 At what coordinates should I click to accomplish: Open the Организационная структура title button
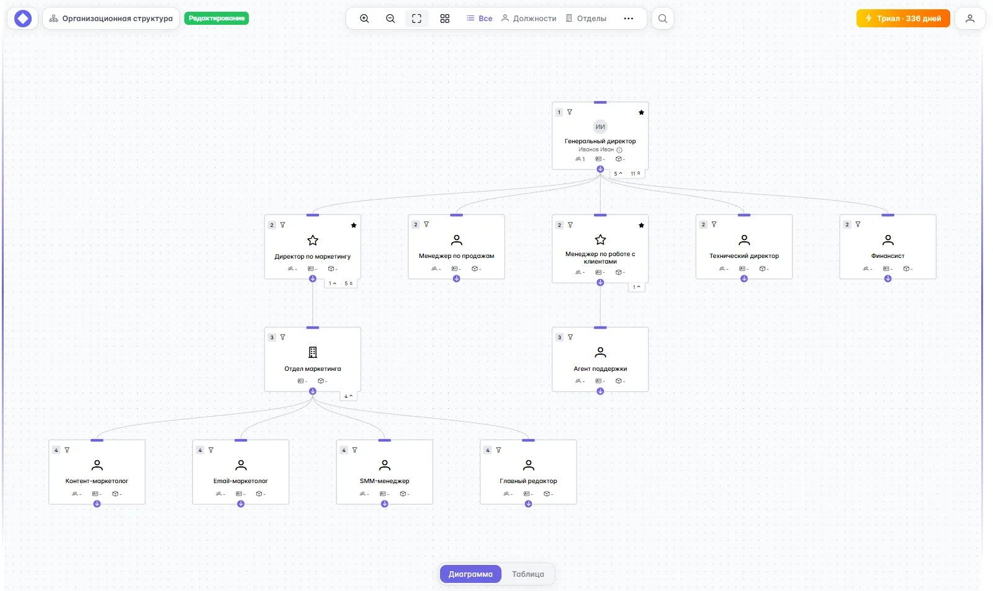[112, 19]
